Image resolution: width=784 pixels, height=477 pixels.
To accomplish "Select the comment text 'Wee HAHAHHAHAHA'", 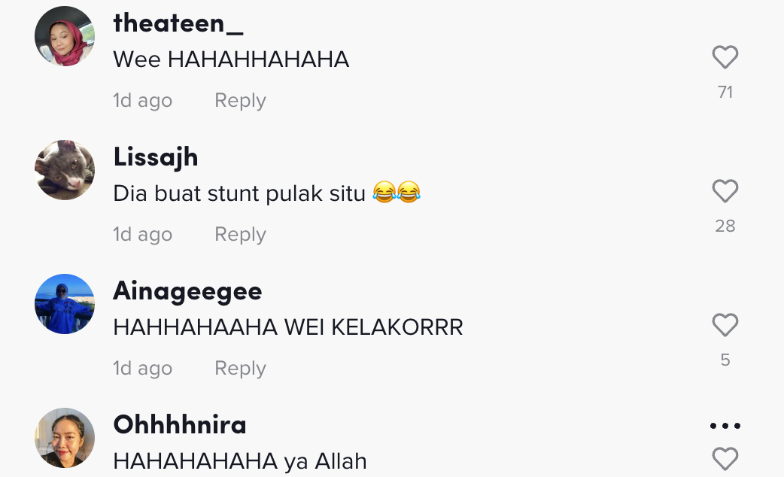I will click(x=231, y=59).
